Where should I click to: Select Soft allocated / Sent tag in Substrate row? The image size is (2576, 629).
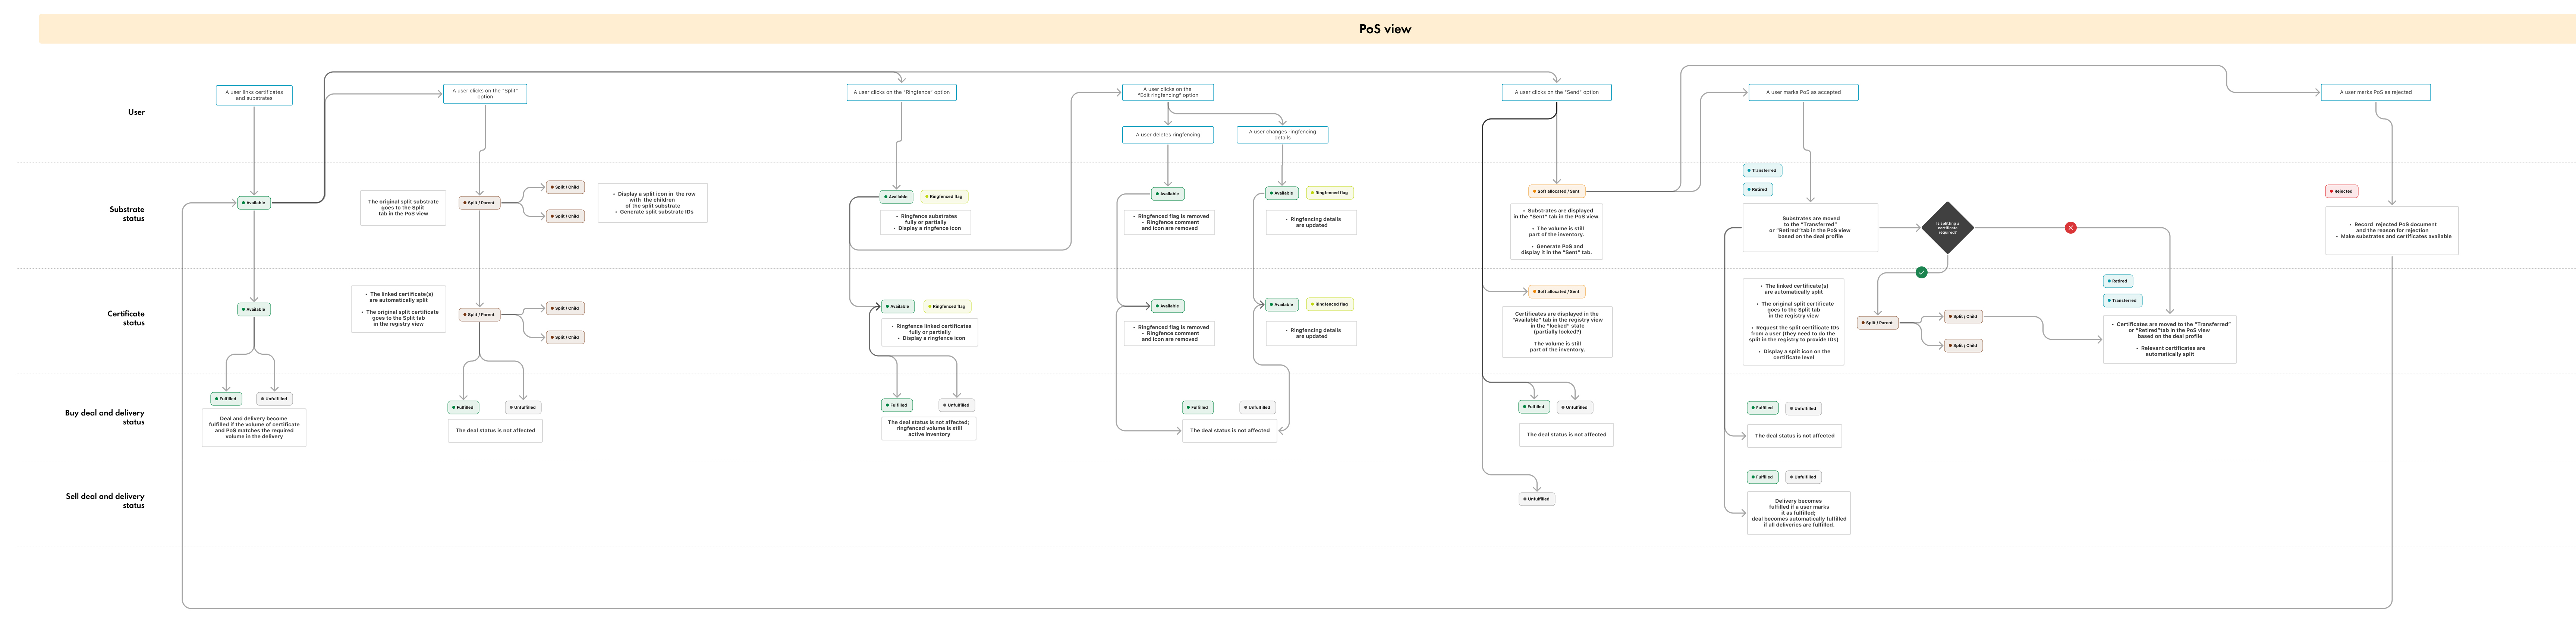coord(1557,191)
